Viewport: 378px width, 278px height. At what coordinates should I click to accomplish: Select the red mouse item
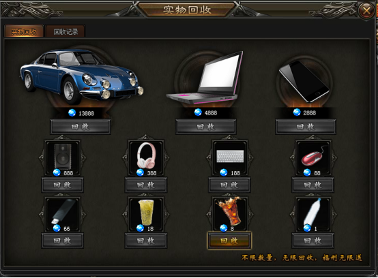pyautogui.click(x=313, y=157)
